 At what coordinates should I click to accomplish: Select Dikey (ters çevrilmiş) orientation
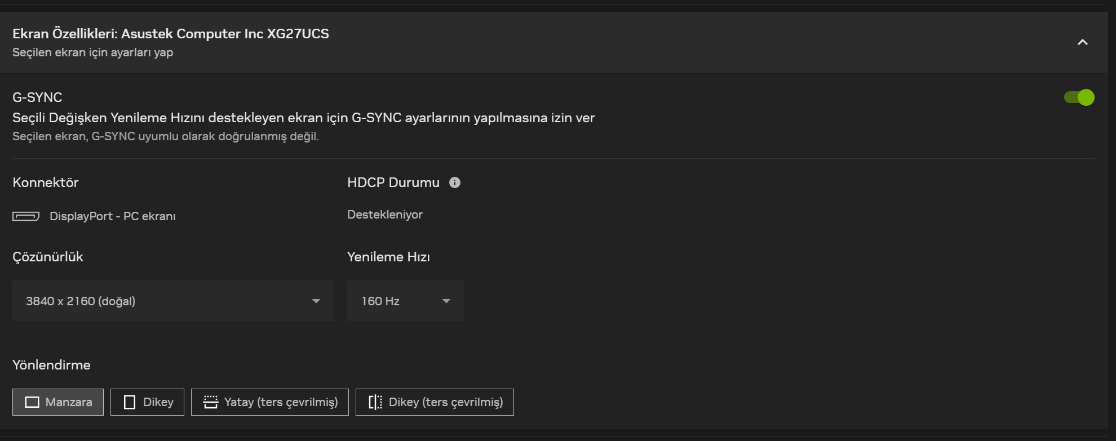click(x=435, y=402)
